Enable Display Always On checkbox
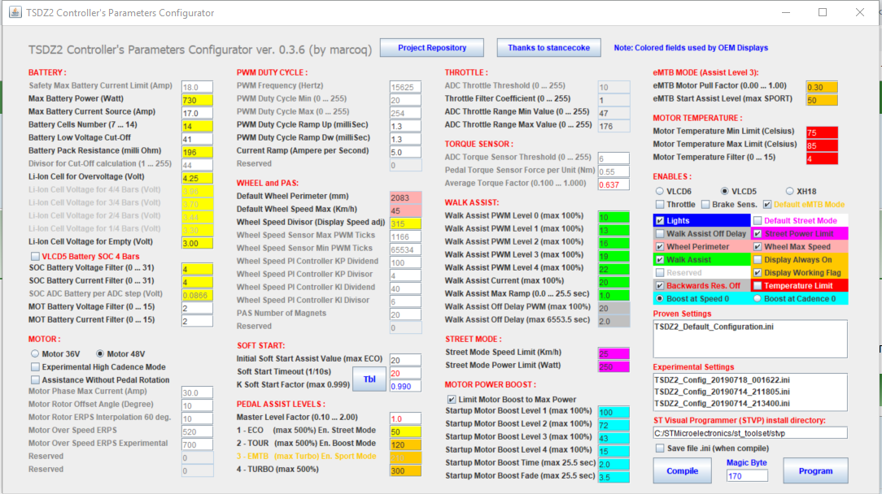 pyautogui.click(x=758, y=260)
